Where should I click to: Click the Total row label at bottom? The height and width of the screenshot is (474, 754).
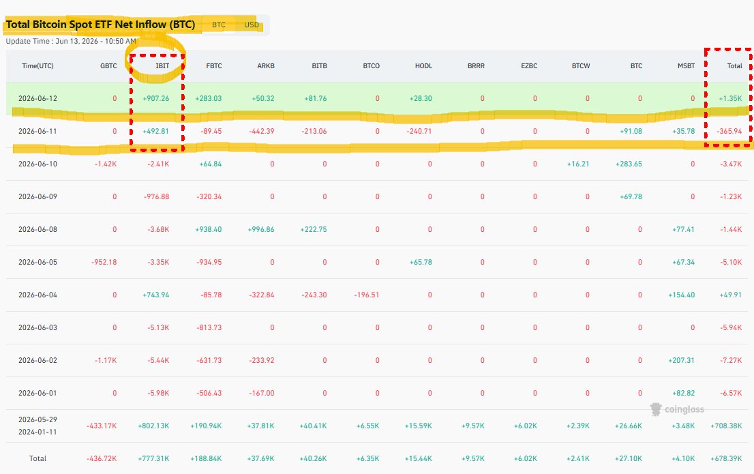(x=38, y=458)
